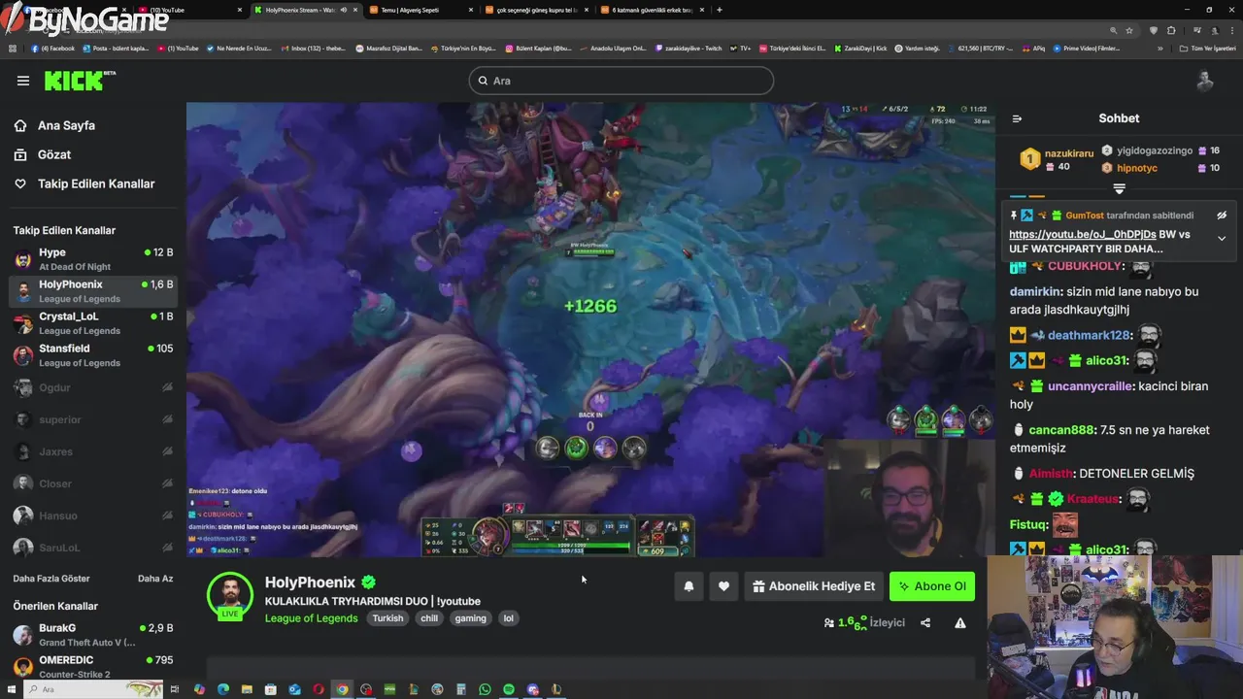The height and width of the screenshot is (699, 1243).
Task: Click the share stream icon
Action: click(x=925, y=623)
